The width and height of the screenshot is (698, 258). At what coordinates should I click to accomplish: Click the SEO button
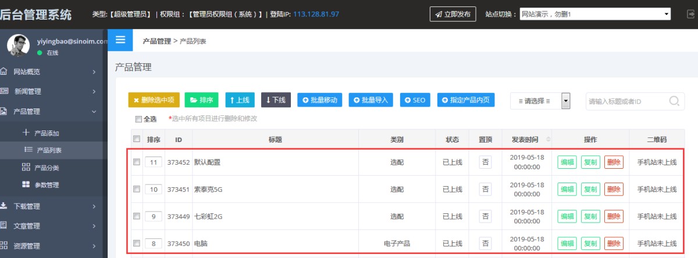(x=415, y=100)
